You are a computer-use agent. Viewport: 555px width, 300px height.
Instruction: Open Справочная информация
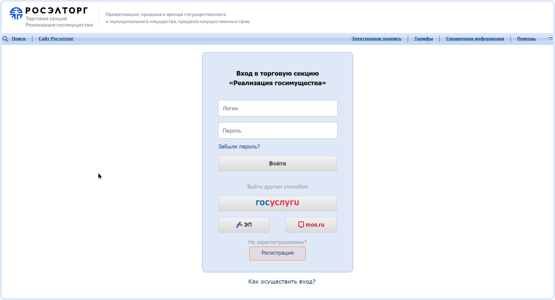(475, 39)
